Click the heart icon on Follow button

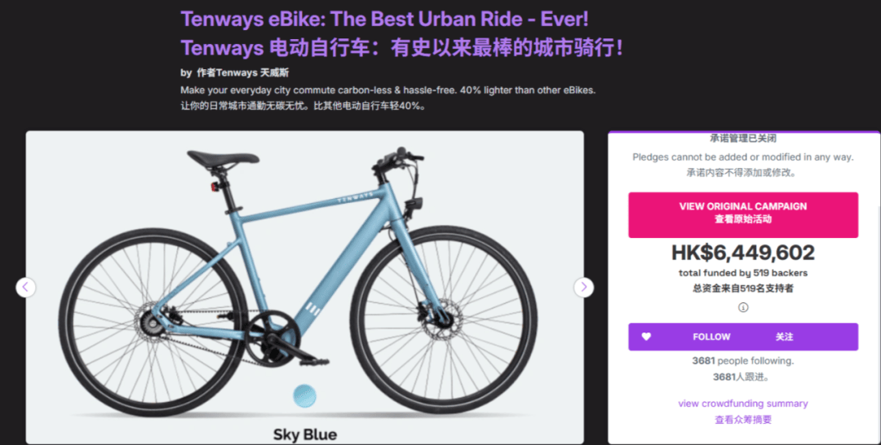pyautogui.click(x=647, y=337)
